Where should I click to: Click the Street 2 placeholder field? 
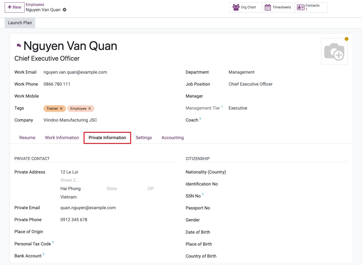tap(118, 180)
